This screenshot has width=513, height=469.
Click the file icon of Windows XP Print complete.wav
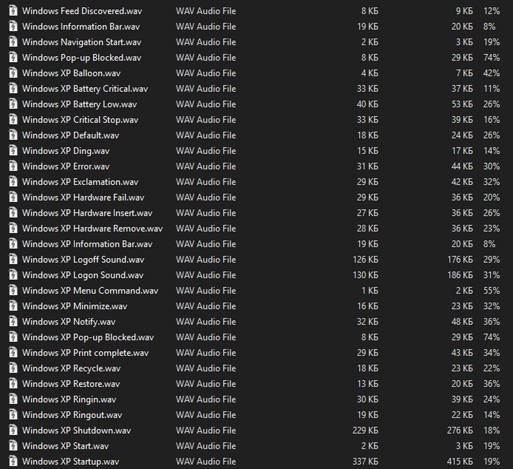13,353
